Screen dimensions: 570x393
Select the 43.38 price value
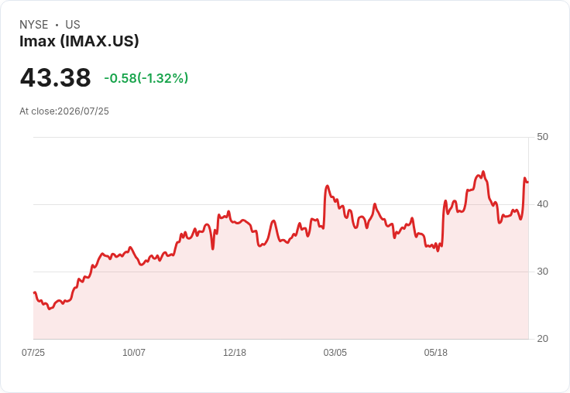coord(55,77)
